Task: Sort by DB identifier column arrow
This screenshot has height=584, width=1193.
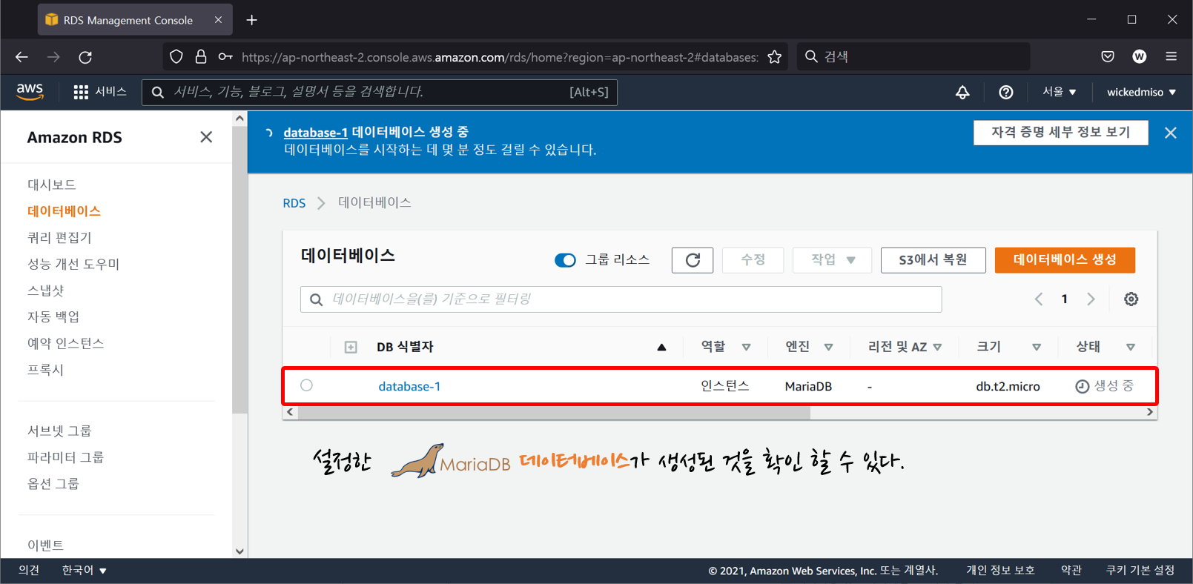Action: [x=661, y=347]
